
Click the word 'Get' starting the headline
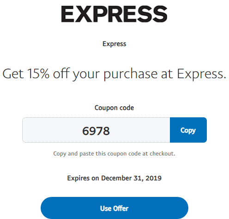pos(13,74)
